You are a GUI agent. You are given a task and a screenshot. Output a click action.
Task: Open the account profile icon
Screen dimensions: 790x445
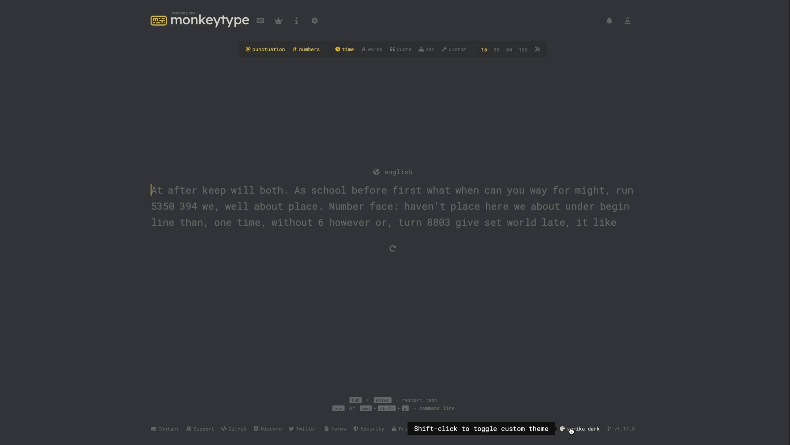[x=627, y=21]
